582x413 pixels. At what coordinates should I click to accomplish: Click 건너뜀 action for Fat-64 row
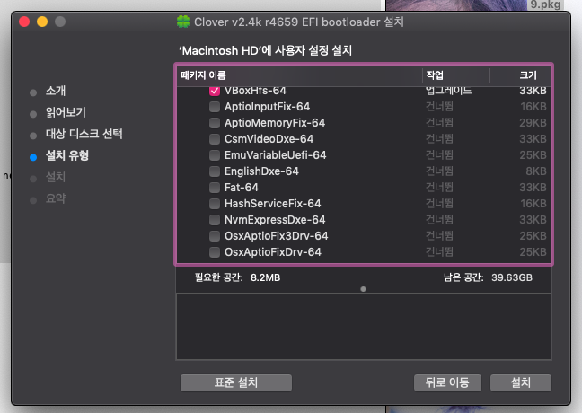(x=439, y=188)
